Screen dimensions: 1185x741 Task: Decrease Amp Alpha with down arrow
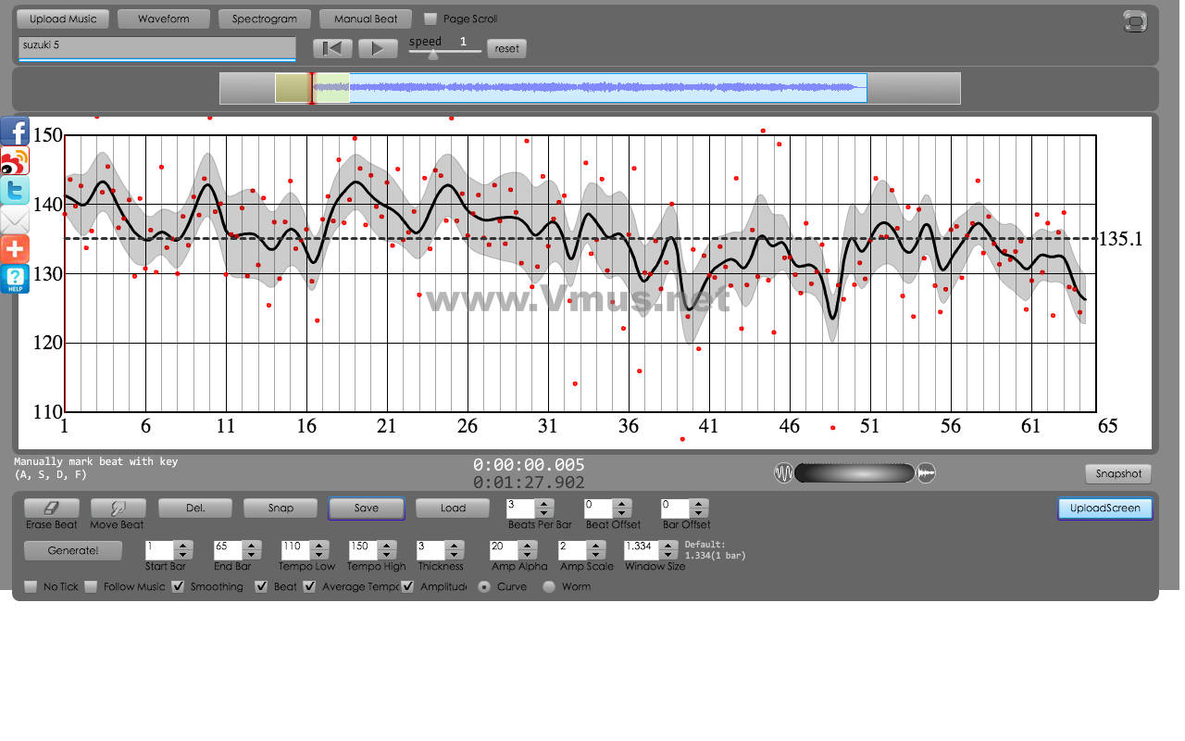530,555
